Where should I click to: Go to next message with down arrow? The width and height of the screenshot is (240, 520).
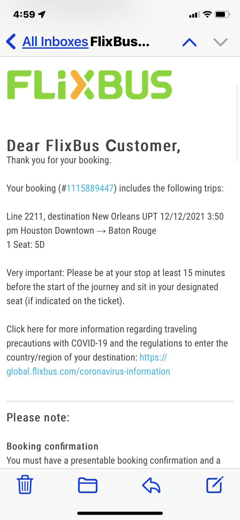coord(220,42)
